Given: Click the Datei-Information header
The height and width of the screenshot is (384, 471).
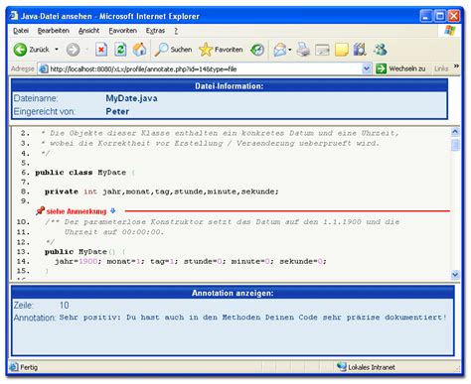Looking at the screenshot, I should (230, 86).
